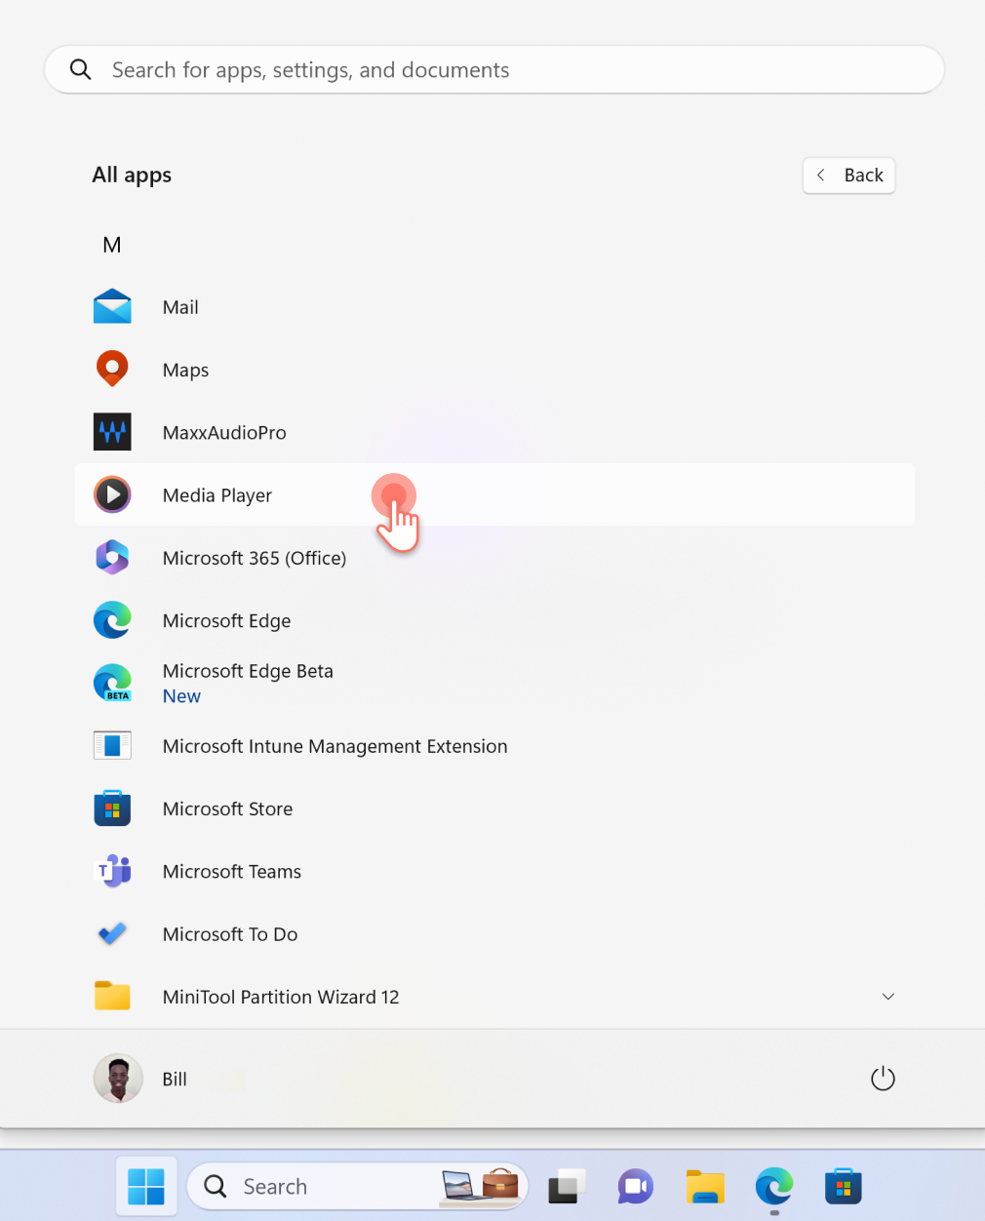Open File Explorer on the taskbar
The image size is (985, 1221).
pos(705,1187)
